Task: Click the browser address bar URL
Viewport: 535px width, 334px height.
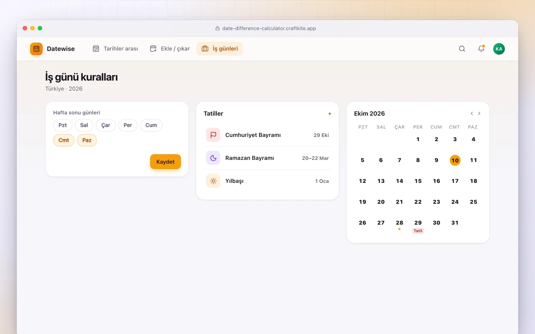Action: click(x=269, y=28)
